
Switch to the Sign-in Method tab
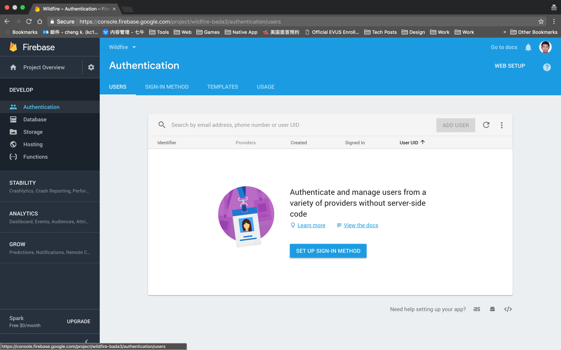[x=167, y=87]
